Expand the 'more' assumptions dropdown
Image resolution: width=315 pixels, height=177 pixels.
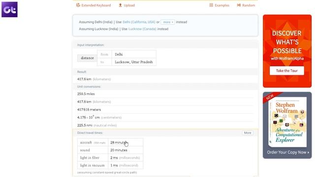coord(168,22)
